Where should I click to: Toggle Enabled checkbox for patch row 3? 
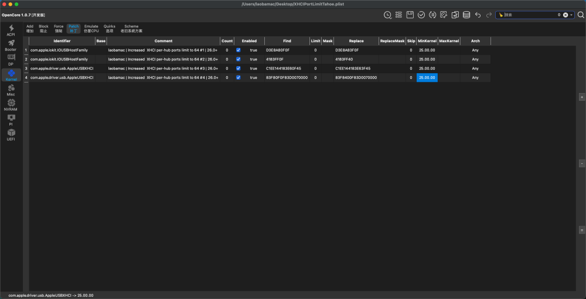[238, 68]
